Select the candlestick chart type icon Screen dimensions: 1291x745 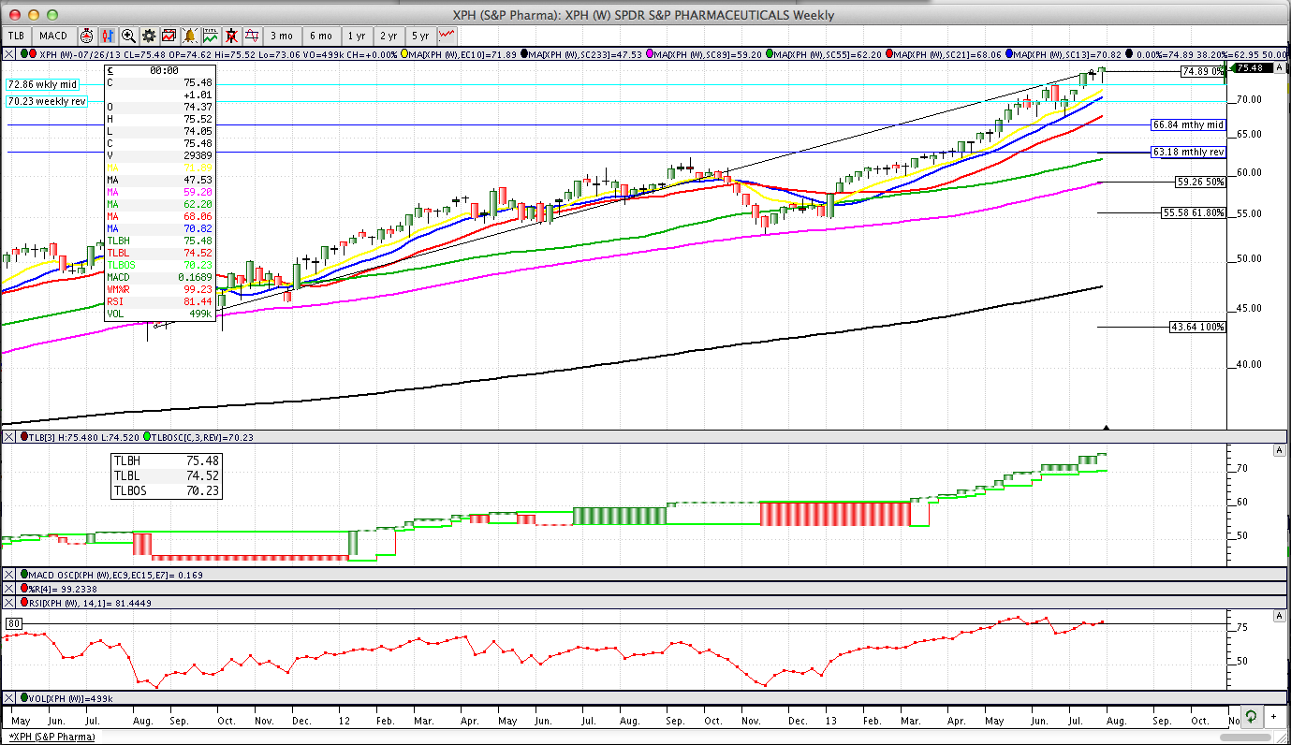click(107, 36)
